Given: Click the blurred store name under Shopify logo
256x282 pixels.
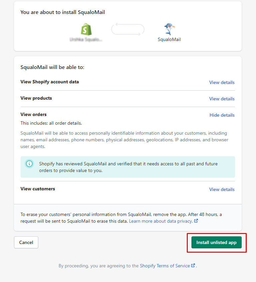Looking at the screenshot, I should click(86, 39).
